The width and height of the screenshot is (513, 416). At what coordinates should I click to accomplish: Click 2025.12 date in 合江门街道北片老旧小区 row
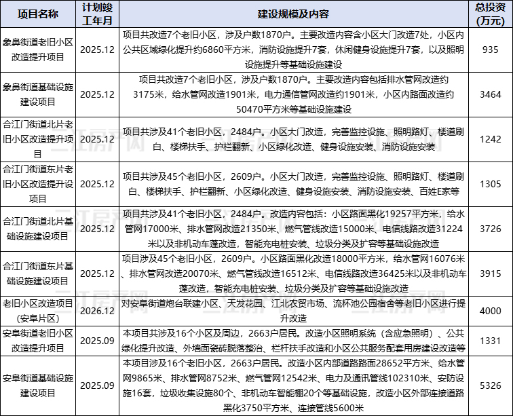[98, 139]
